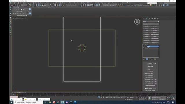Go to the start frame
185x104 pixels.
coord(137,97)
